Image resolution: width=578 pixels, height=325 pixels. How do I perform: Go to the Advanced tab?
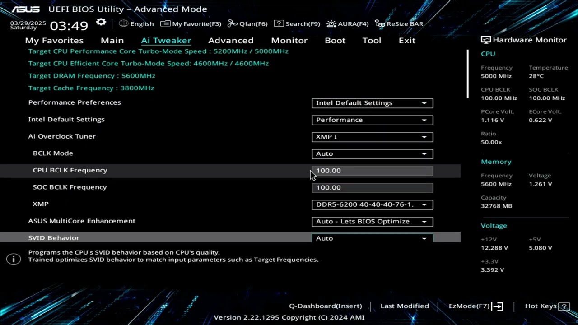point(231,41)
